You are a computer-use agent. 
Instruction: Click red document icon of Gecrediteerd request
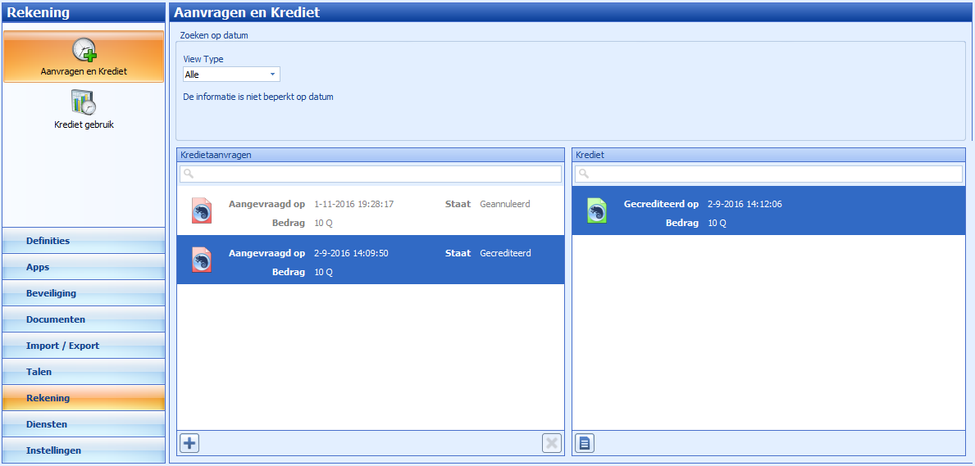[x=202, y=260]
